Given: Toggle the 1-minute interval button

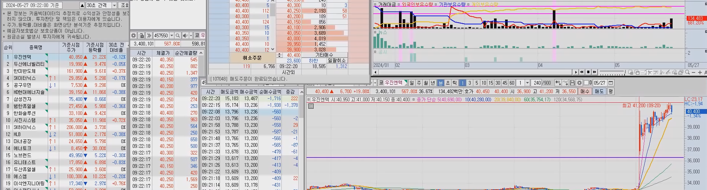Looking at the screenshot, I should click(x=463, y=83).
